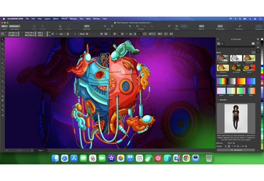Close the AI Generate panel
The width and height of the screenshot is (264, 181).
pos(217,39)
